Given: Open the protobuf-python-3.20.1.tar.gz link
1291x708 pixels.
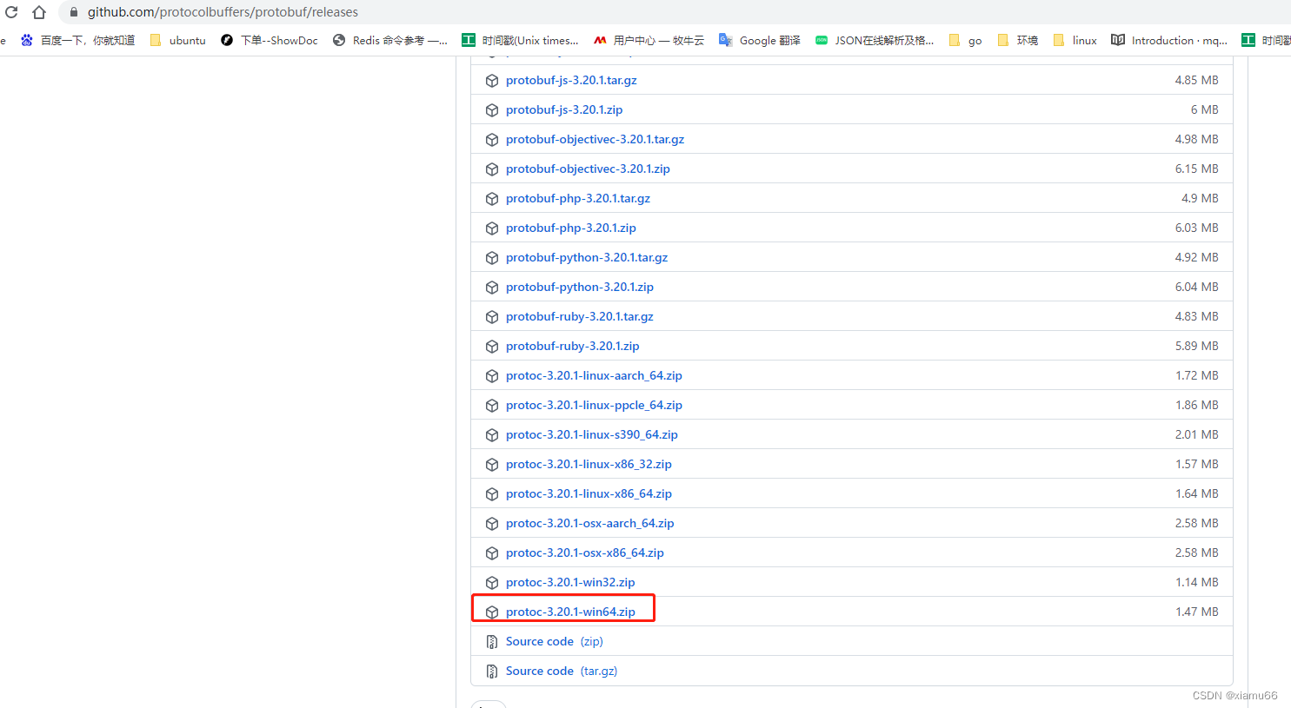Looking at the screenshot, I should pyautogui.click(x=586, y=257).
